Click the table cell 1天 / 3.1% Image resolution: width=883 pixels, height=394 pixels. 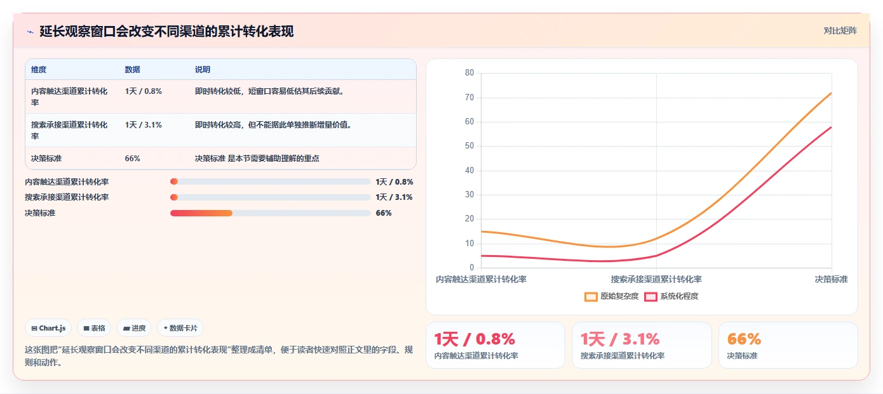coord(144,125)
